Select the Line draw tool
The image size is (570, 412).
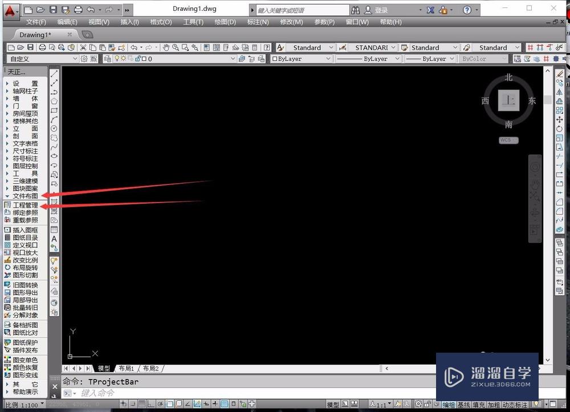click(x=54, y=74)
